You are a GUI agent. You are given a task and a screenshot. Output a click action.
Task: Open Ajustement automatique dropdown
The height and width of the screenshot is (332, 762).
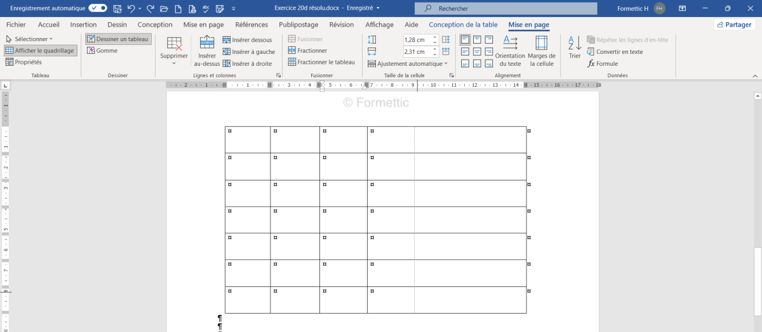[x=408, y=63]
